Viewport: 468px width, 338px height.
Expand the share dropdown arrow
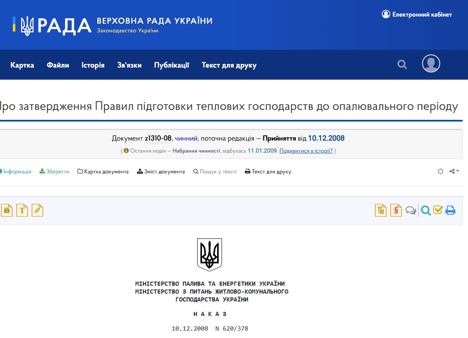click(454, 171)
